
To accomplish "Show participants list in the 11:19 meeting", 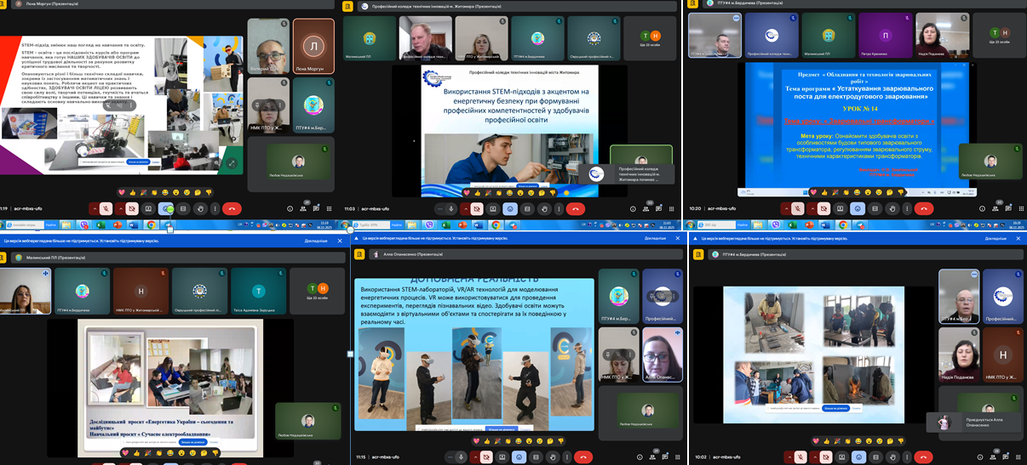I will tap(303, 209).
